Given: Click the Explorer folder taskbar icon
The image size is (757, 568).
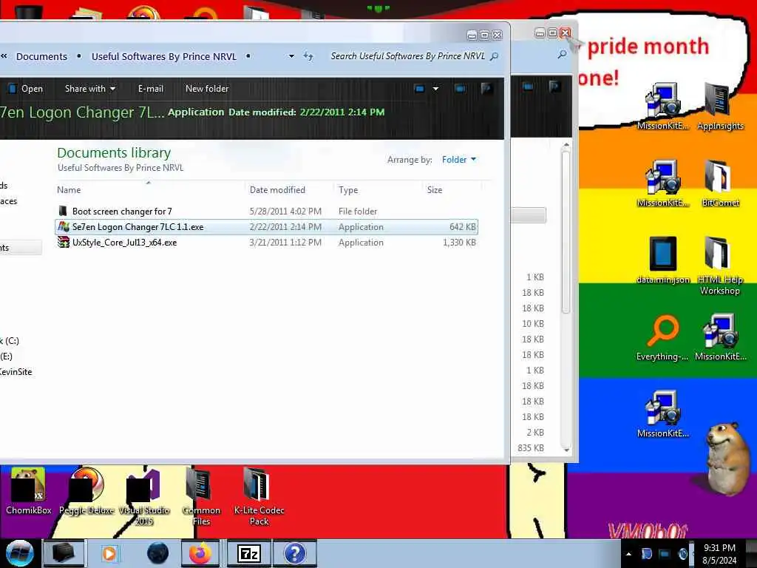Looking at the screenshot, I should click(x=64, y=553).
